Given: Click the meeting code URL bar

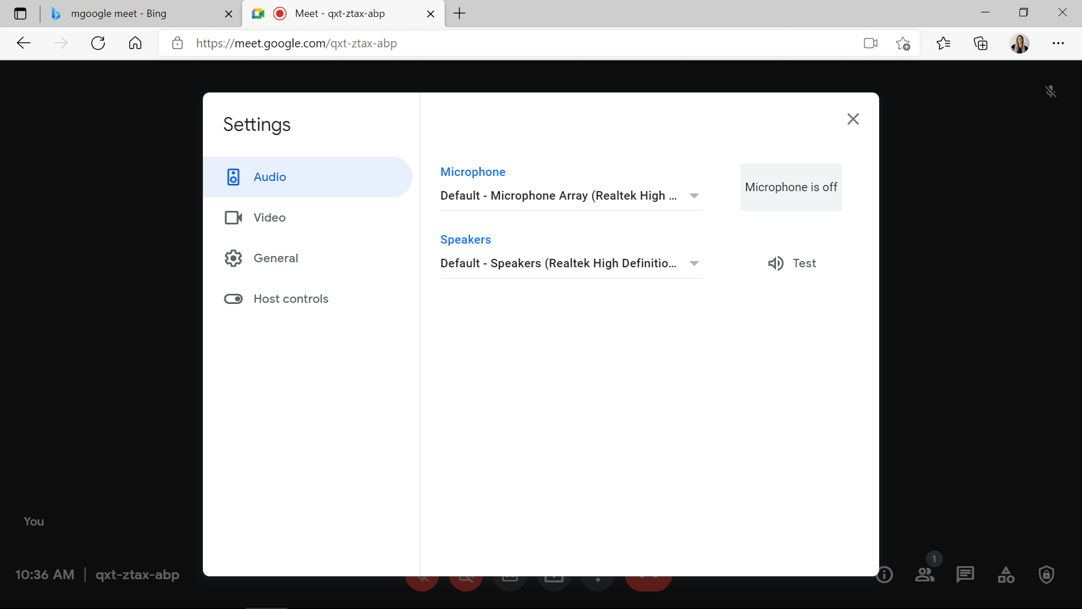Looking at the screenshot, I should (x=296, y=43).
